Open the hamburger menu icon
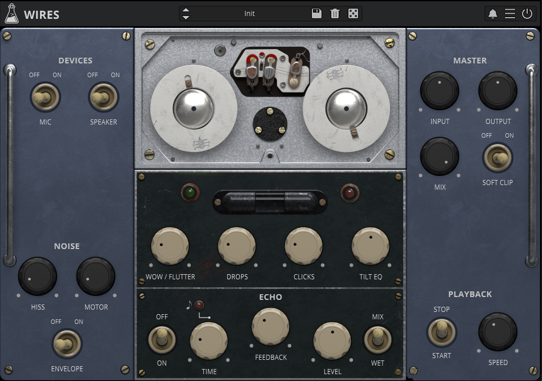This screenshot has width=542, height=381. click(510, 14)
